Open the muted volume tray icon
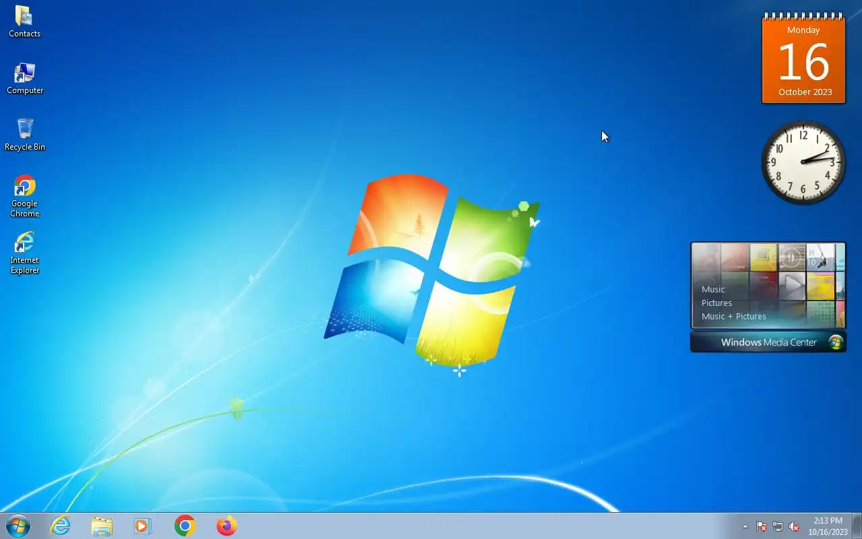862x539 pixels. point(794,526)
